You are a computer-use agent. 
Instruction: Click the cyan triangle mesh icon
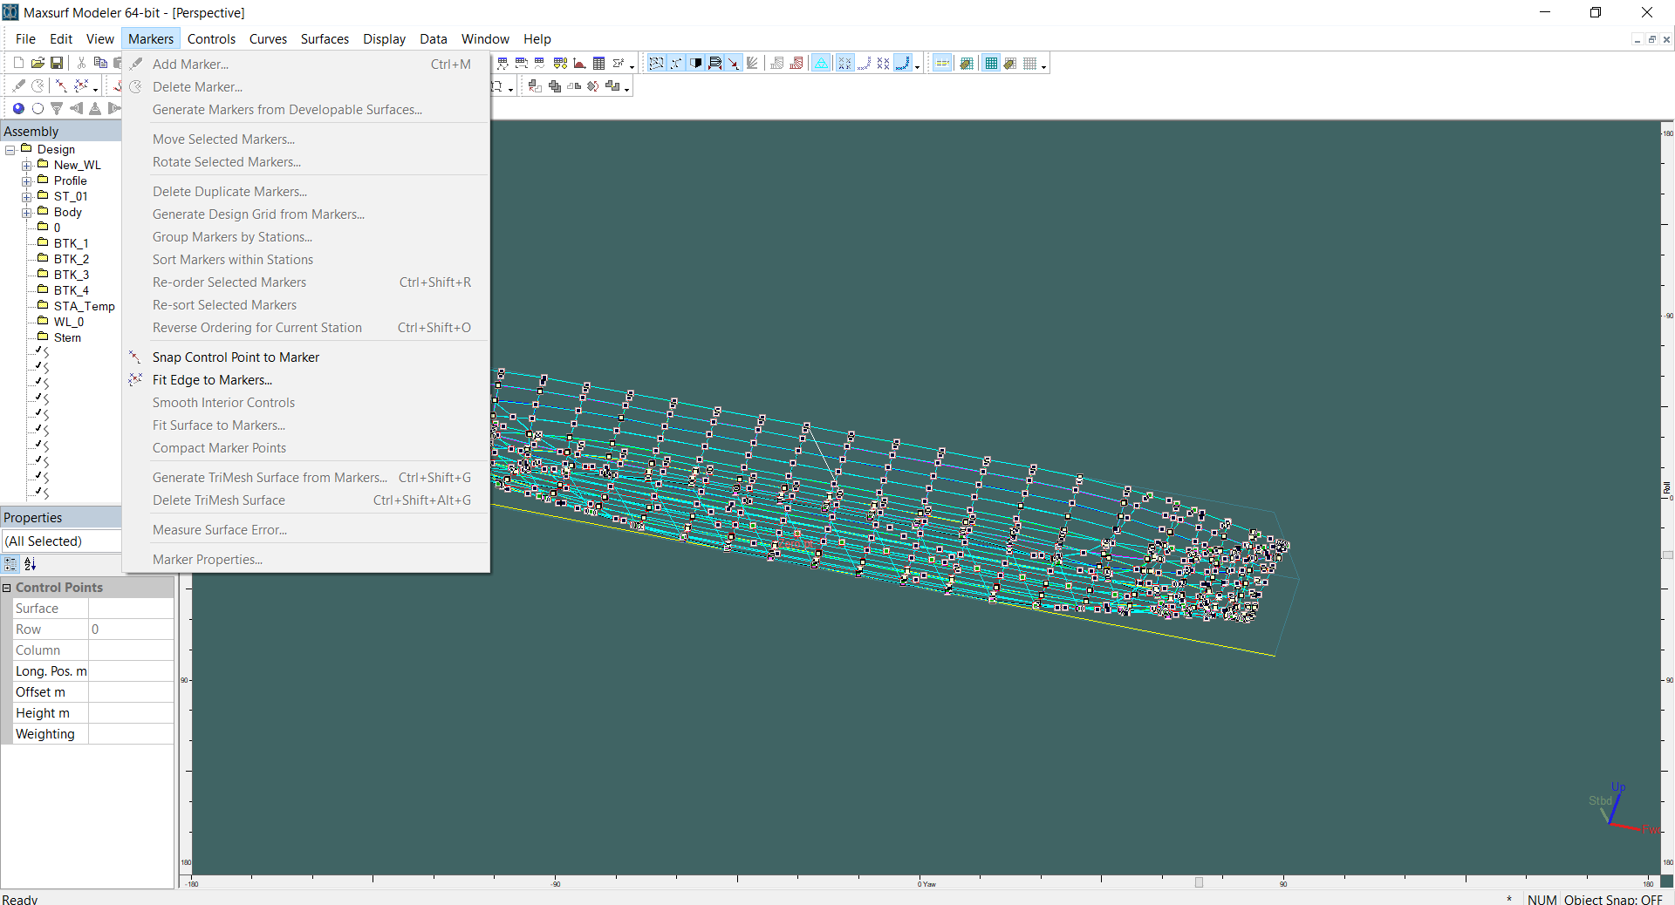pyautogui.click(x=821, y=64)
